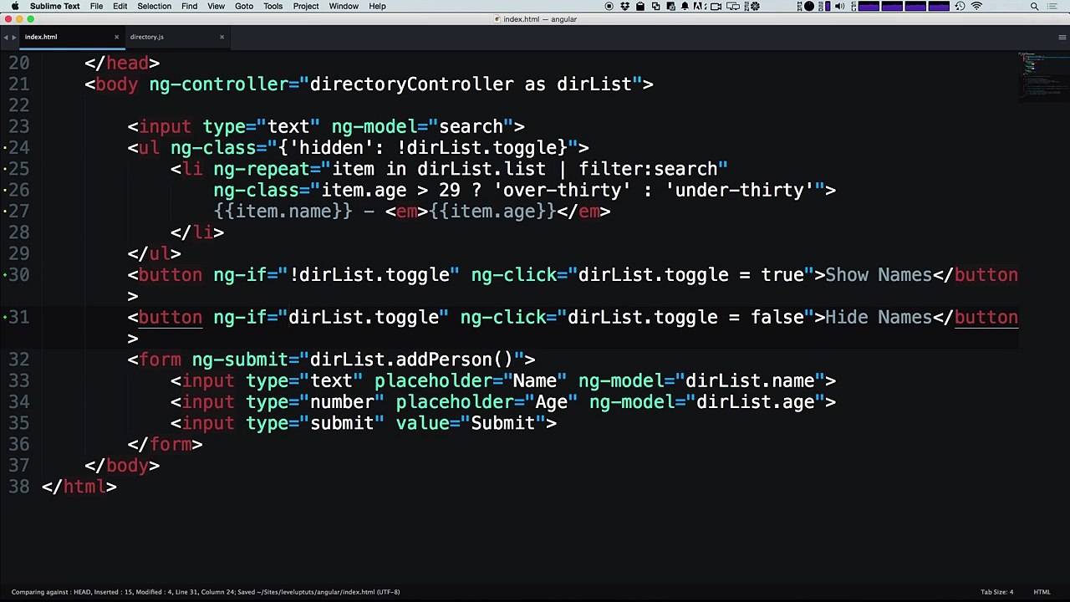Screen dimensions: 1070x602
Task: Open the Goto menu
Action: click(244, 6)
